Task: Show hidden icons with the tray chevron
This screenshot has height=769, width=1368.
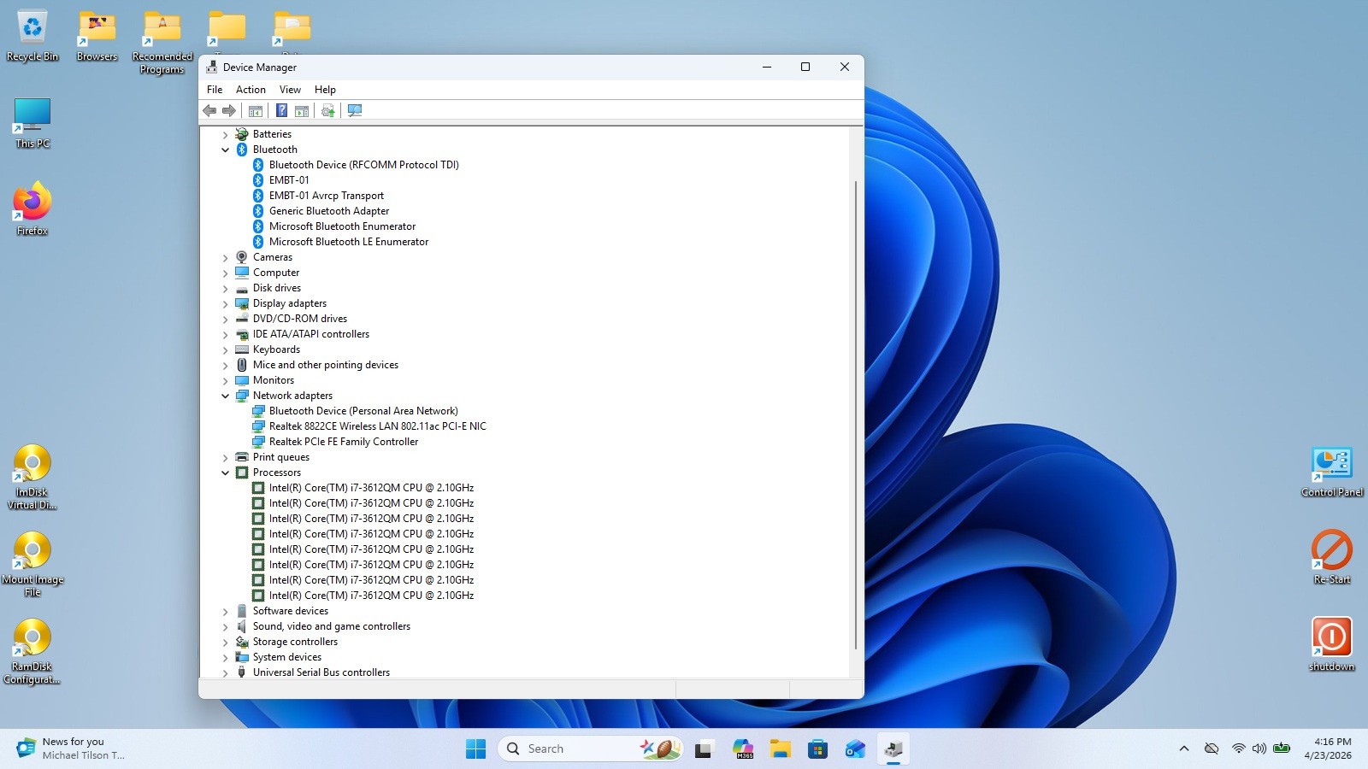Action: tap(1184, 748)
